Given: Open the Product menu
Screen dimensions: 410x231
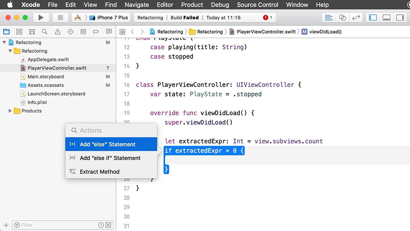Looking at the screenshot, I should click(192, 5).
